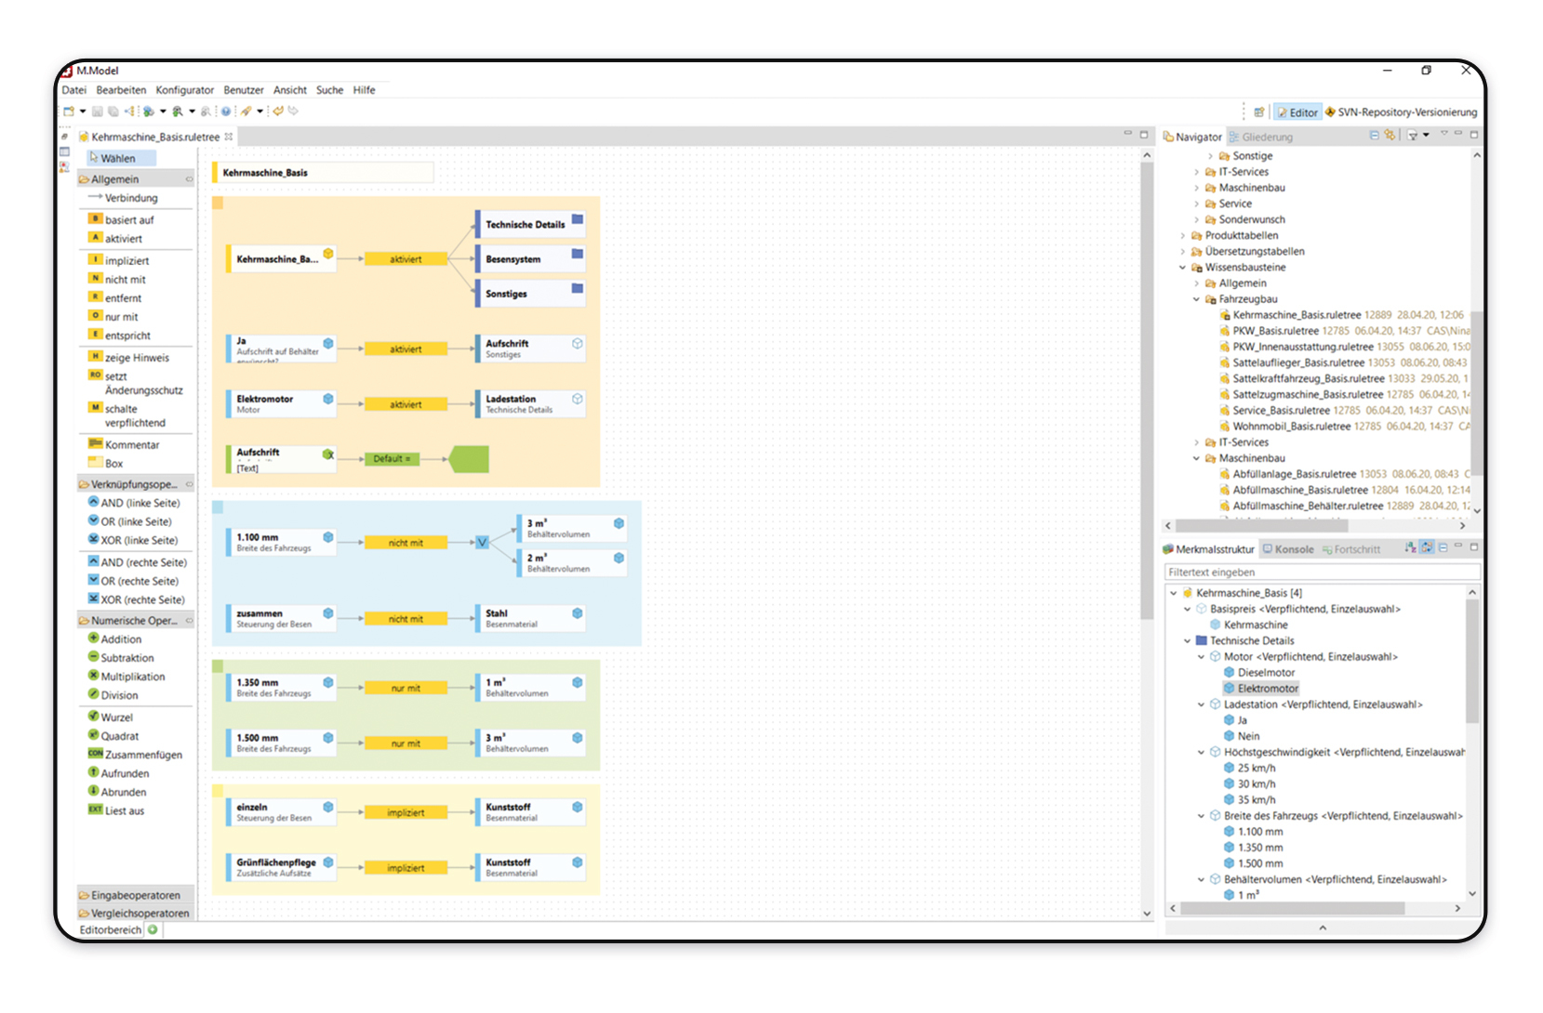Viewport: 1543px width, 1013px height.
Task: Collapse the Motor feature node
Action: [x=1202, y=657]
